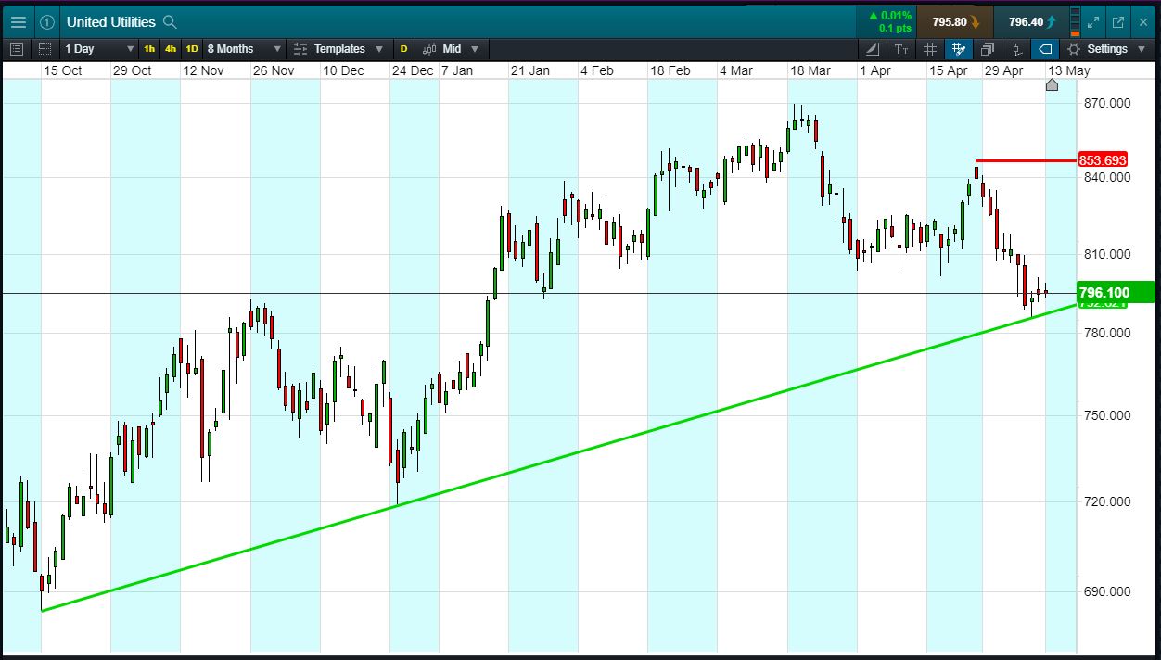Toggle the grid eyedropper icon
Viewport: 1161px width, 660px height.
(959, 49)
